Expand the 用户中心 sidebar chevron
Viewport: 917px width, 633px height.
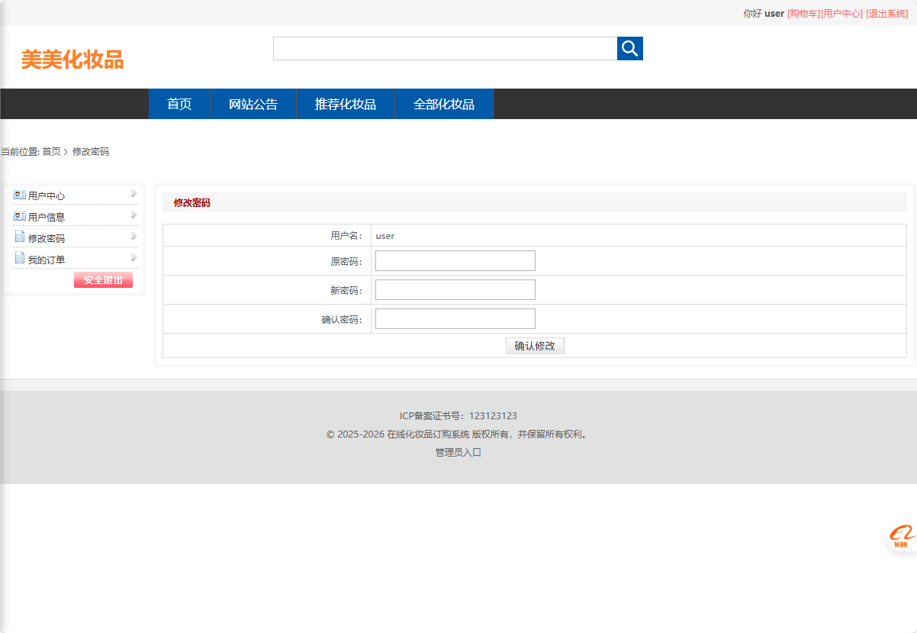pyautogui.click(x=134, y=194)
